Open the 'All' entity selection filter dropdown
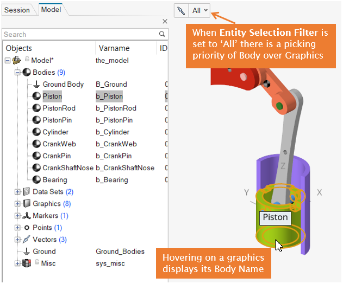This screenshot has height=284, width=343. tap(199, 10)
